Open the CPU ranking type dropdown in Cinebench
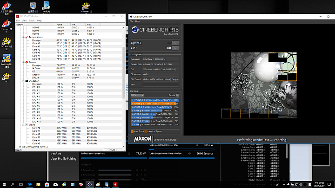 pyautogui.click(x=137, y=95)
